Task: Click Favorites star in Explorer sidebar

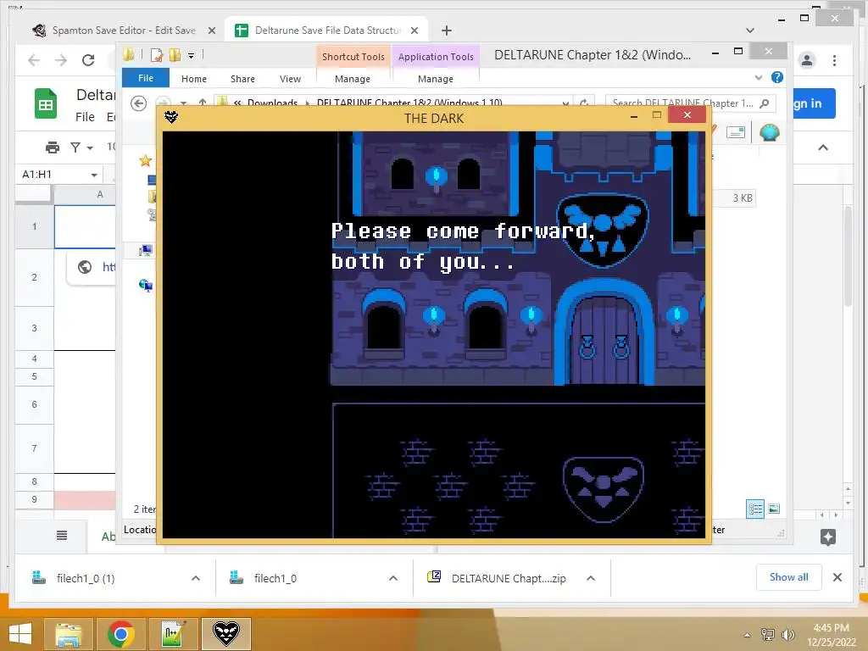Action: pos(146,161)
